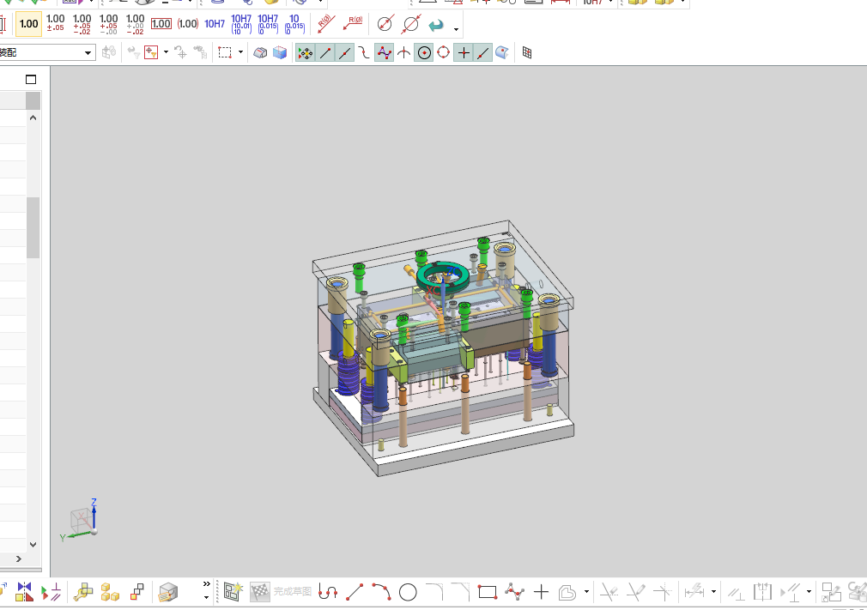Open the rapid dimension dropdown arrow
This screenshot has height=610, width=867.
[714, 592]
